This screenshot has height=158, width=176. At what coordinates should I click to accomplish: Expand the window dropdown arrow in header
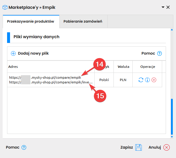coord(163,7)
